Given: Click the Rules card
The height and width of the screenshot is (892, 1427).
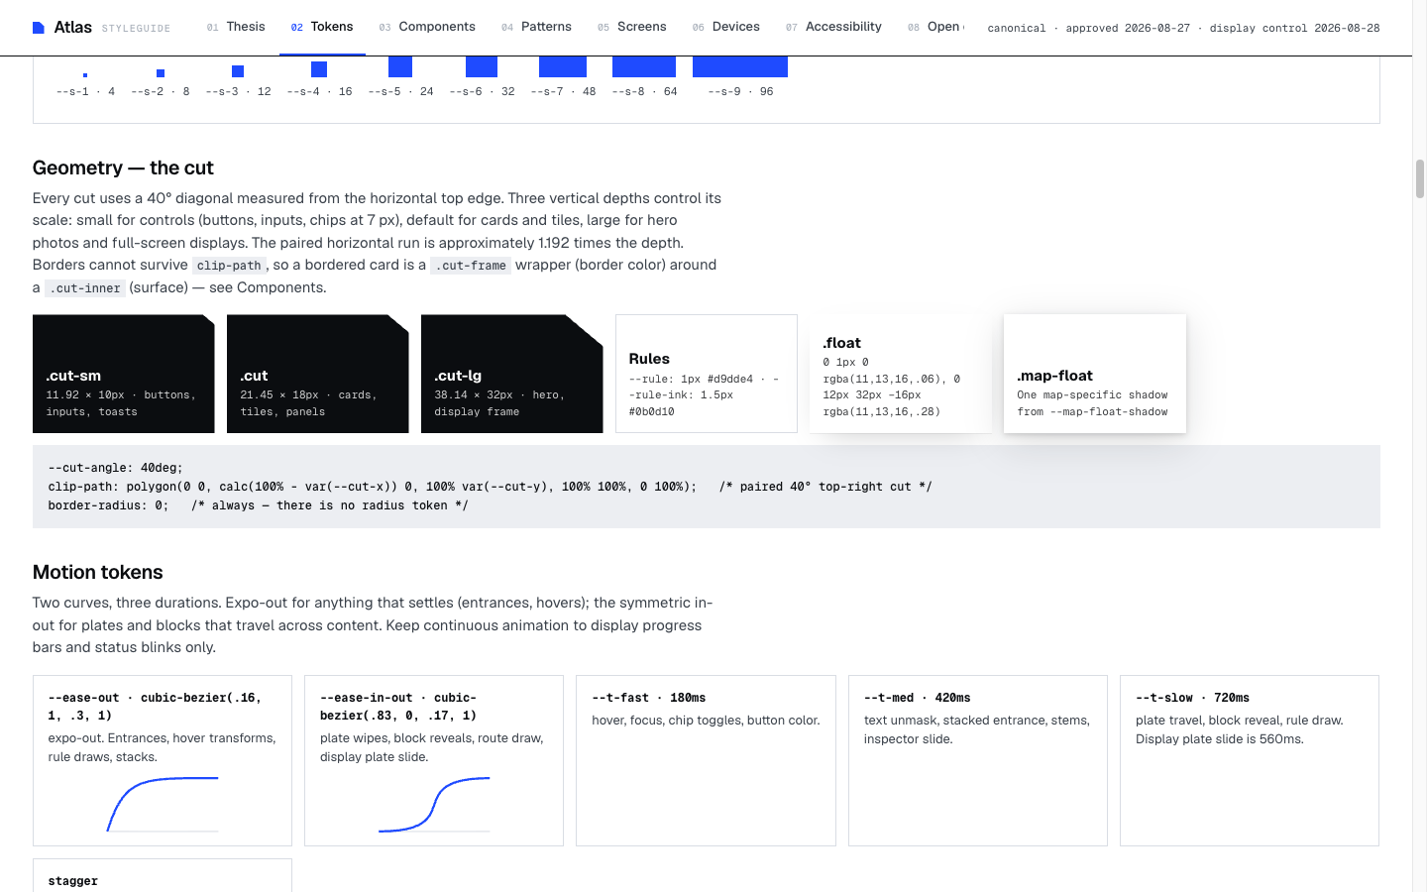Looking at the screenshot, I should click(x=707, y=374).
